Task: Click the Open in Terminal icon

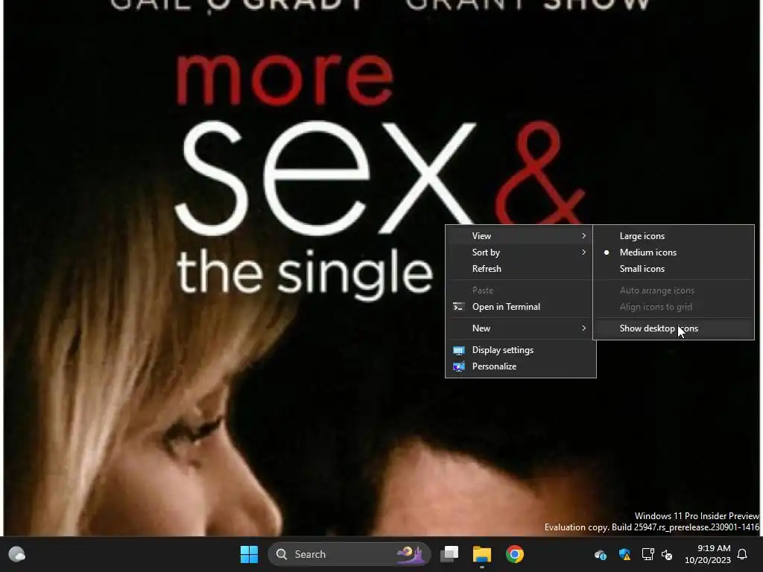Action: [x=458, y=306]
